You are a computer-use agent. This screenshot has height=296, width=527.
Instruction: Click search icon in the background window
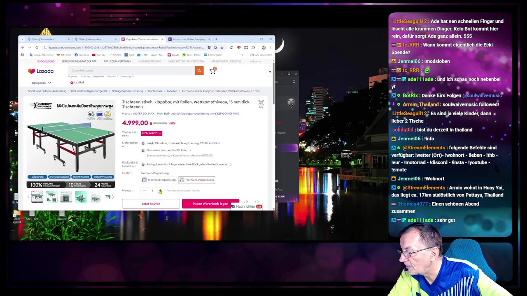pyautogui.click(x=294, y=82)
